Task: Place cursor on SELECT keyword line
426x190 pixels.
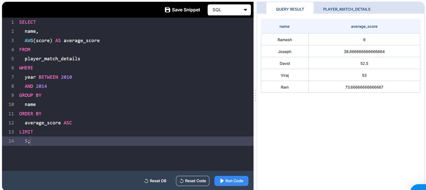Action: [x=27, y=22]
